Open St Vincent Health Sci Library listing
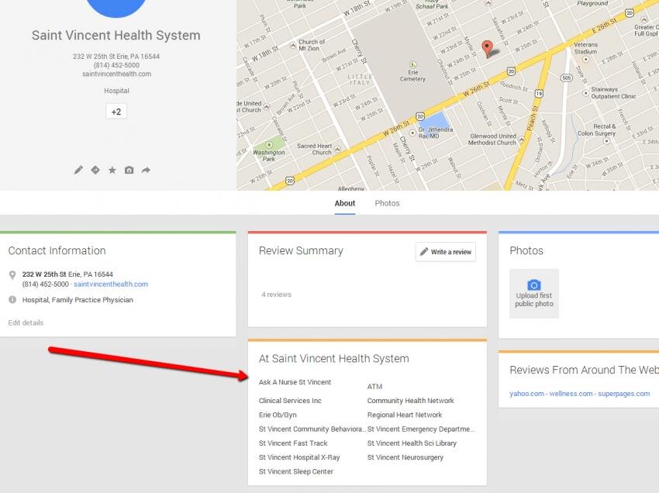659x493 pixels. pos(412,443)
